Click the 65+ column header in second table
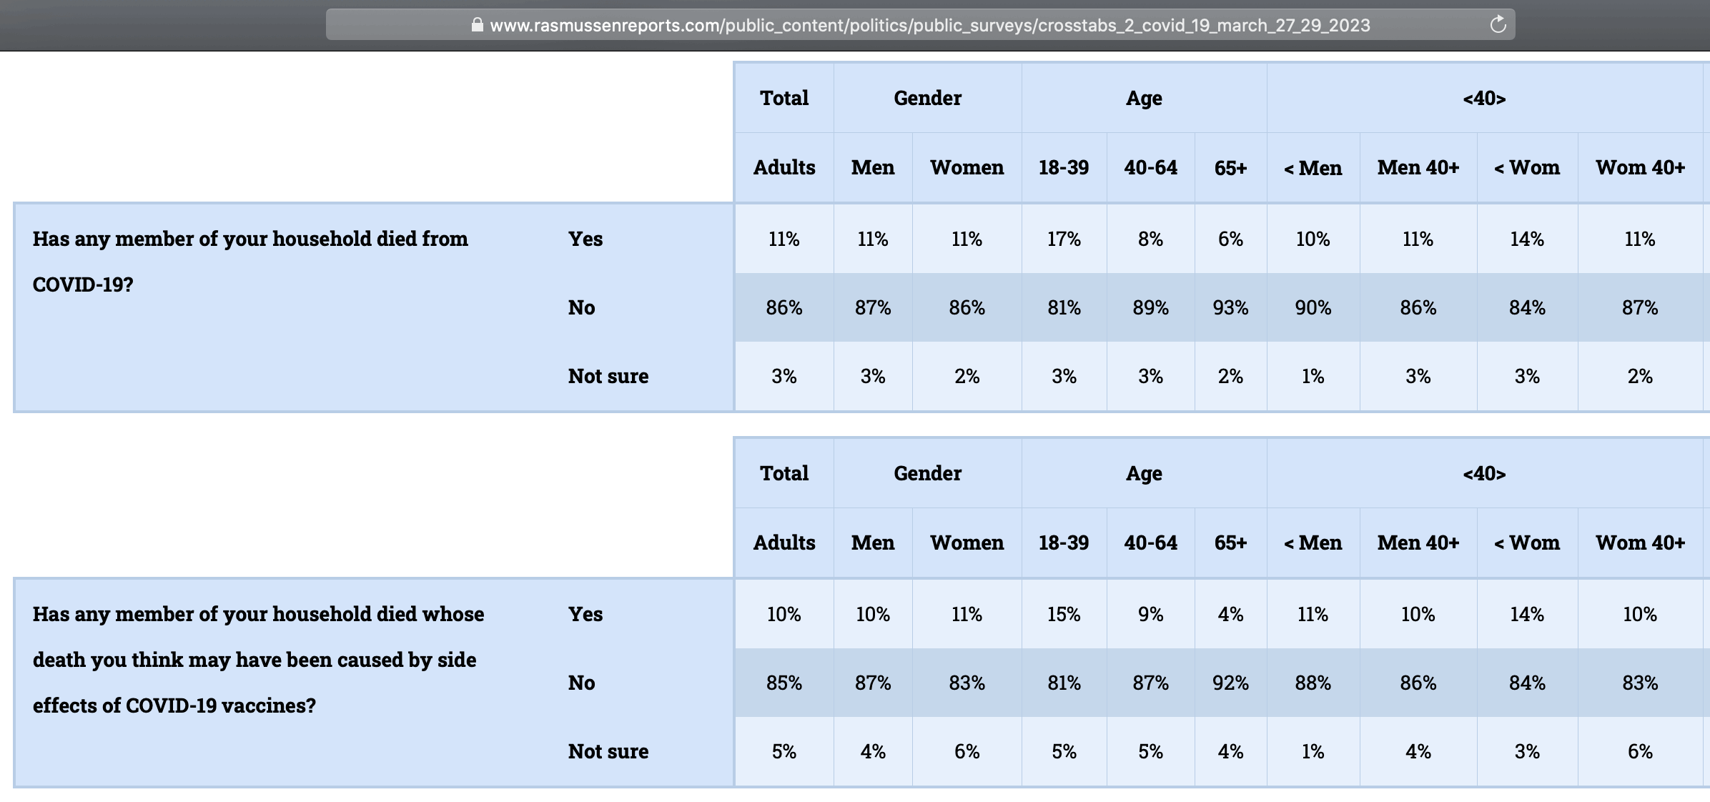1710x802 pixels. (1230, 543)
